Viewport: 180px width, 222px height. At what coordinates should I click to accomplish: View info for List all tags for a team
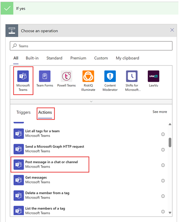163,134
